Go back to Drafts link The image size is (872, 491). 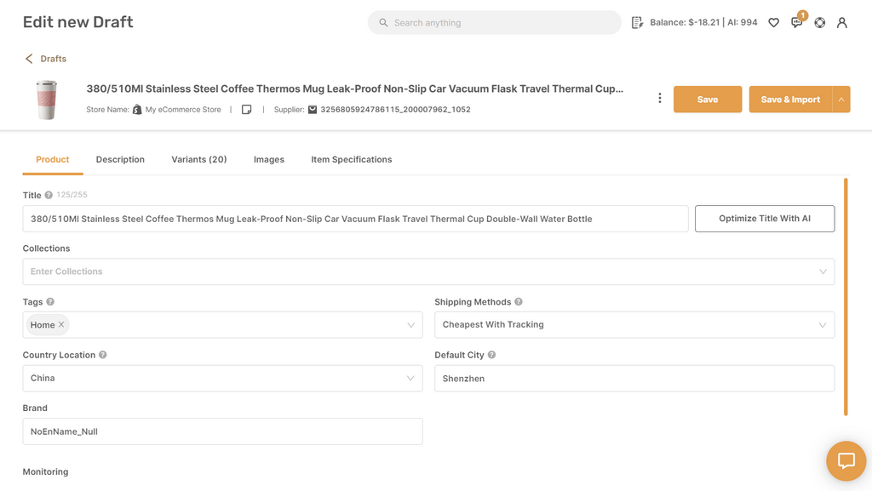[54, 59]
